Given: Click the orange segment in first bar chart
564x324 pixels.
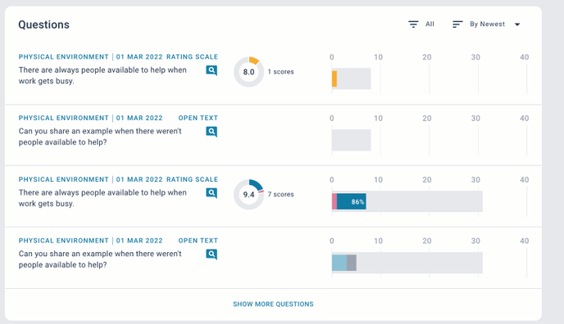Looking at the screenshot, I should (334, 79).
